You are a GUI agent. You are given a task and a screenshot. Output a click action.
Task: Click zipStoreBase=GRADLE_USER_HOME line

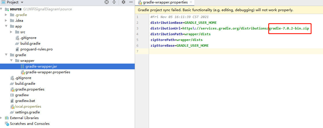[179, 46]
